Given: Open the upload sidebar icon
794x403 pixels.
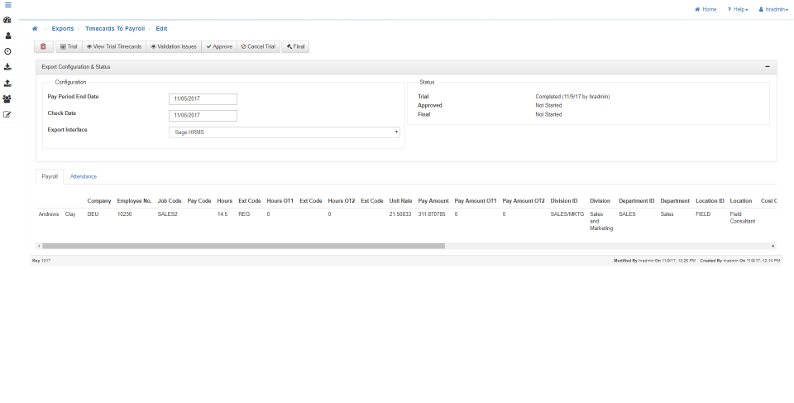Looking at the screenshot, I should 7,84.
